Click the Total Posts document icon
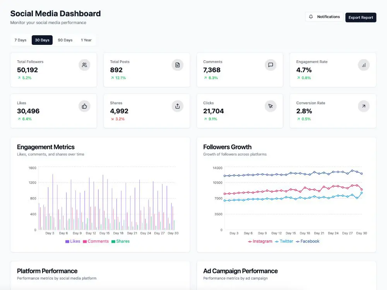Image resolution: width=387 pixels, height=290 pixels. [x=178, y=65]
